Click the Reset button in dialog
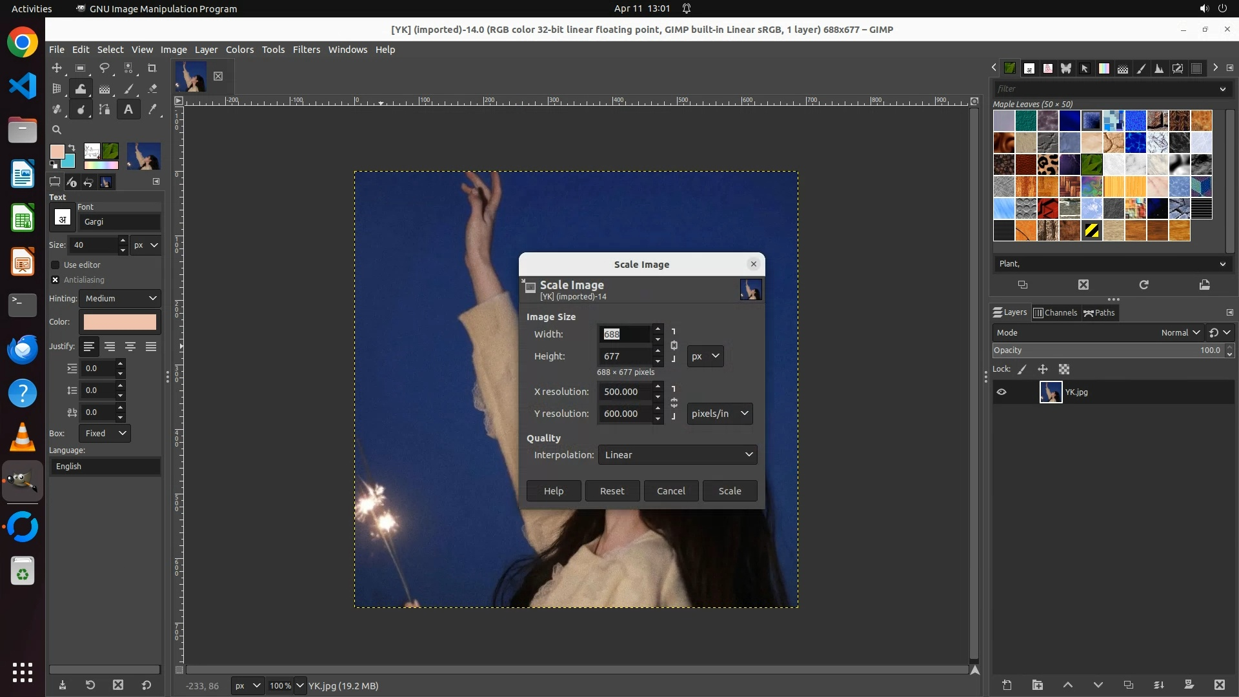This screenshot has width=1239, height=697. pyautogui.click(x=612, y=491)
